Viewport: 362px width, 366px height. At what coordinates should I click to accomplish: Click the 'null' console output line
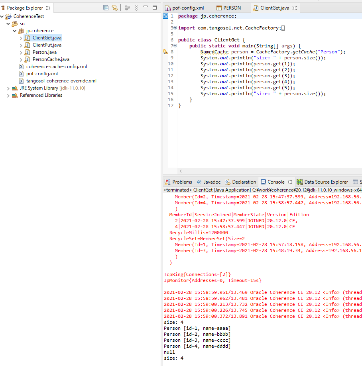click(x=169, y=352)
